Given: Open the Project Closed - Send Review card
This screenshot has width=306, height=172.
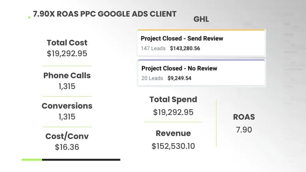Looking at the screenshot, I should coord(201,43).
